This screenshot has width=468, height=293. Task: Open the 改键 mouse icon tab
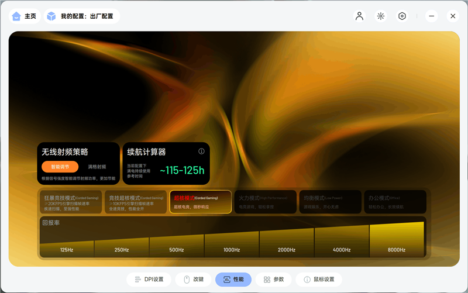[187, 280]
